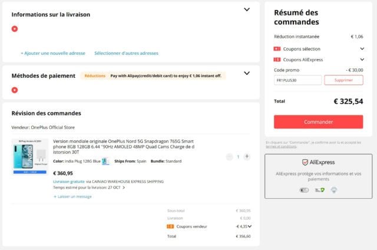Click the India Plug 128G Blue color swatch
The height and width of the screenshot is (250, 377).
105,161
